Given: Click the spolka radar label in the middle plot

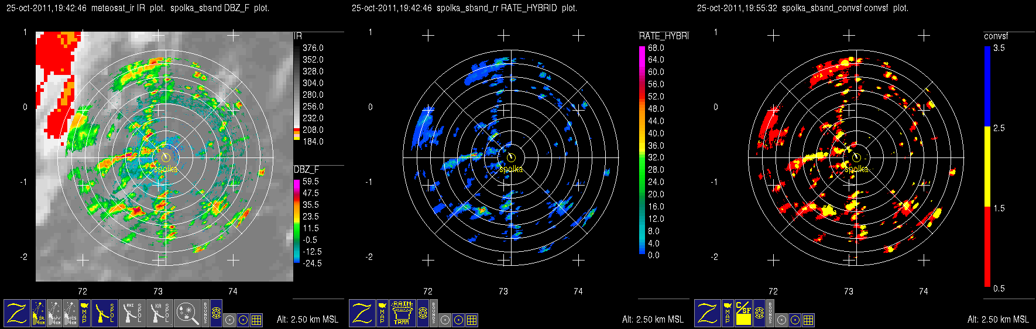Looking at the screenshot, I should [x=511, y=169].
